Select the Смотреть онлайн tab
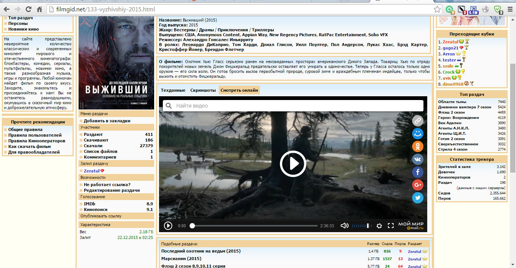 click(239, 90)
